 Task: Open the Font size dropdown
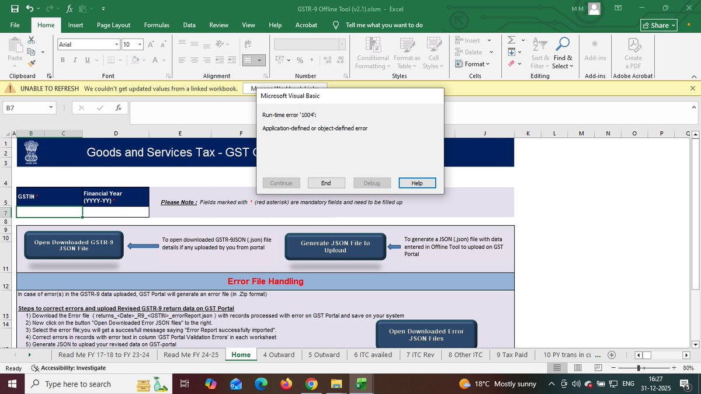pyautogui.click(x=140, y=44)
